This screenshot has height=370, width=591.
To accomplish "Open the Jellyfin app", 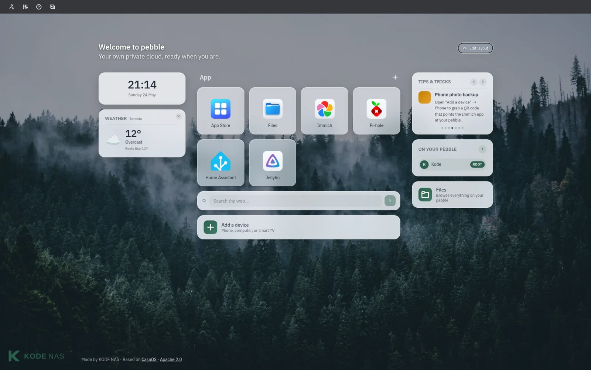I will point(273,163).
